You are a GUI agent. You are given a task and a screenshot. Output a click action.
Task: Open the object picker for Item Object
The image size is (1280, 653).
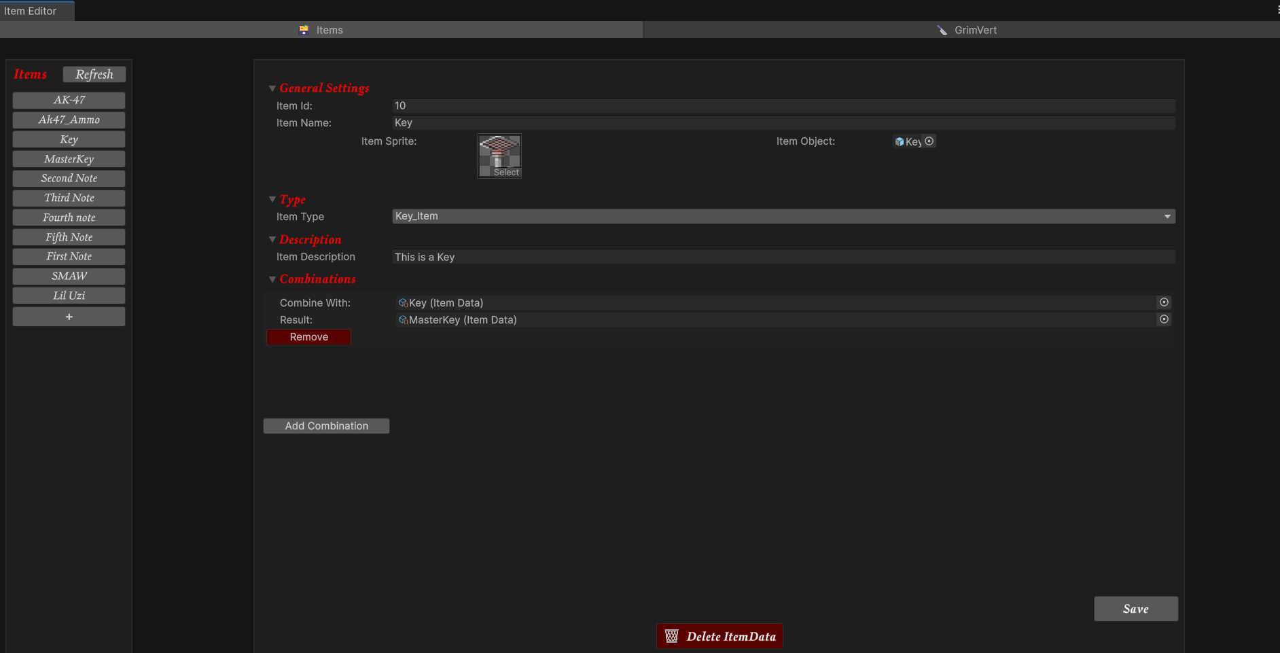click(x=929, y=141)
